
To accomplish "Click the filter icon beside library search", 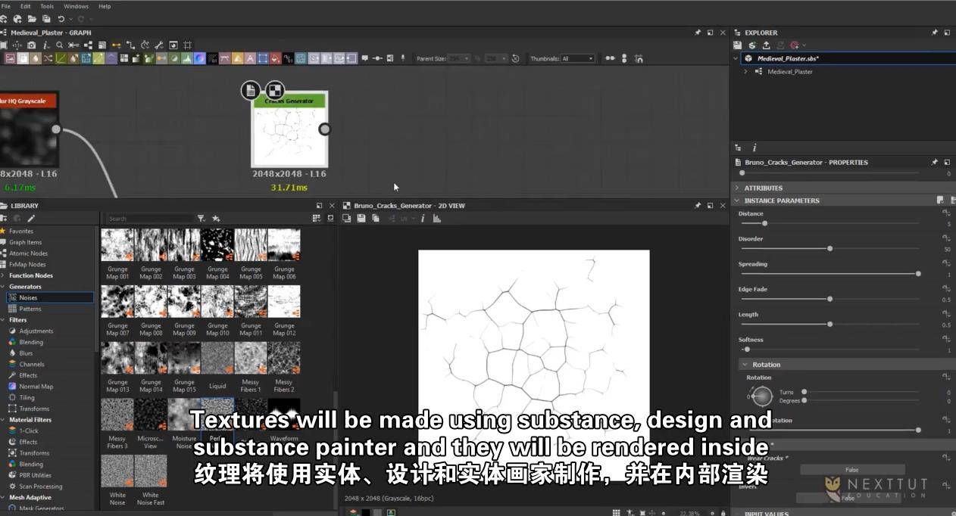I will coord(202,218).
